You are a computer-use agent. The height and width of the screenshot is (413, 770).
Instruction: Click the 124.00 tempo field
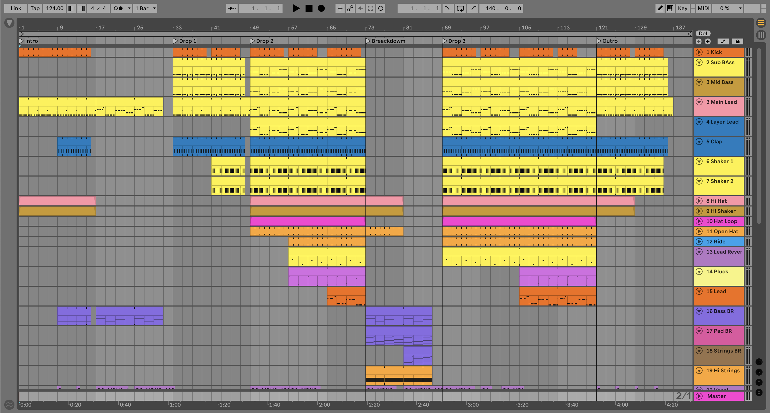(54, 8)
